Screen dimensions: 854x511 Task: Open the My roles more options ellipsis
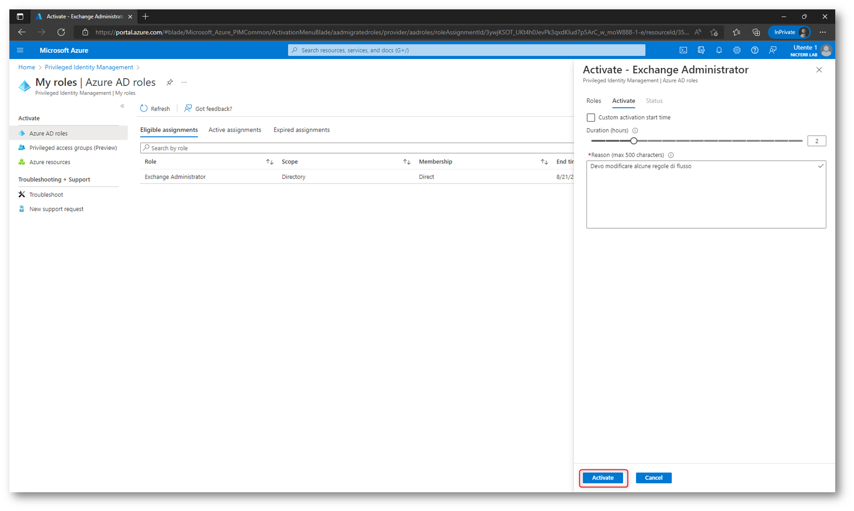[184, 82]
